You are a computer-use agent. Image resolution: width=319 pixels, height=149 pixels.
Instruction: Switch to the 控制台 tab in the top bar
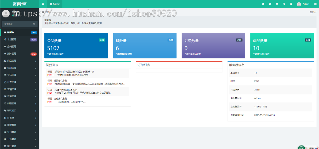55,4
